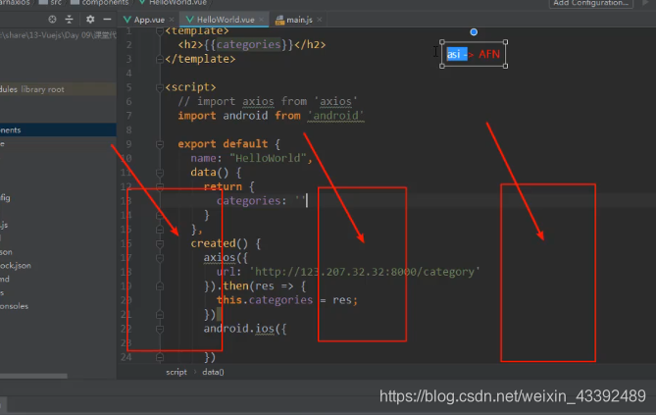Image resolution: width=656 pixels, height=415 pixels.
Task: Click the commented axios import on line 6
Action: (268, 101)
